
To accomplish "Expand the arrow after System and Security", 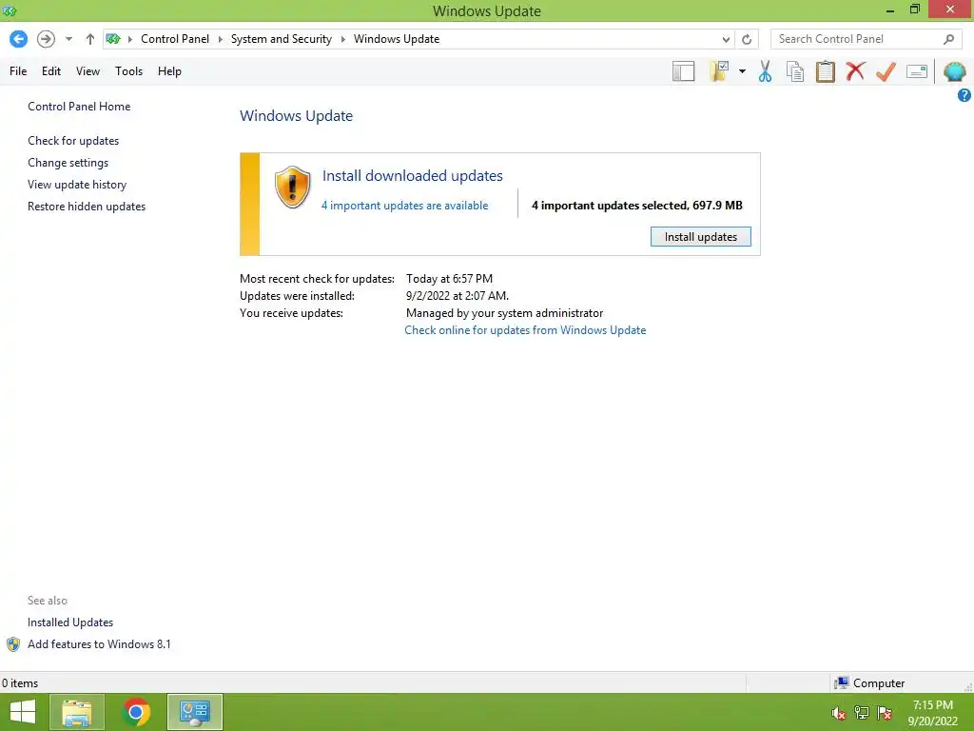I will (x=342, y=39).
